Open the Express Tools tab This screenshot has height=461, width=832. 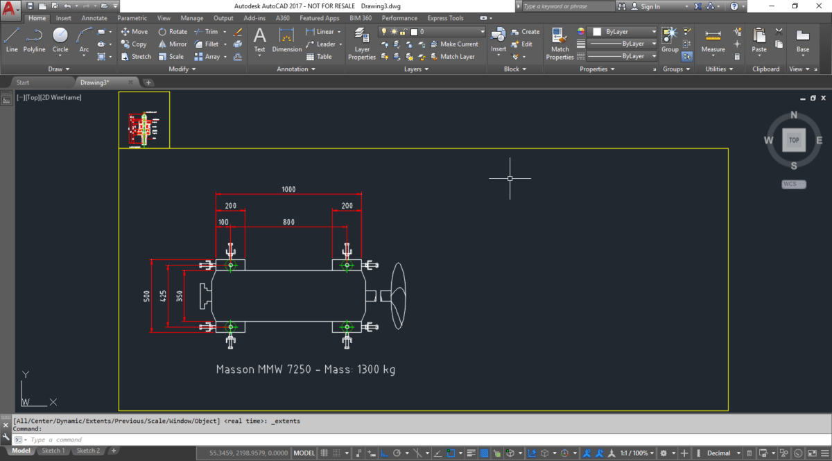pyautogui.click(x=447, y=18)
